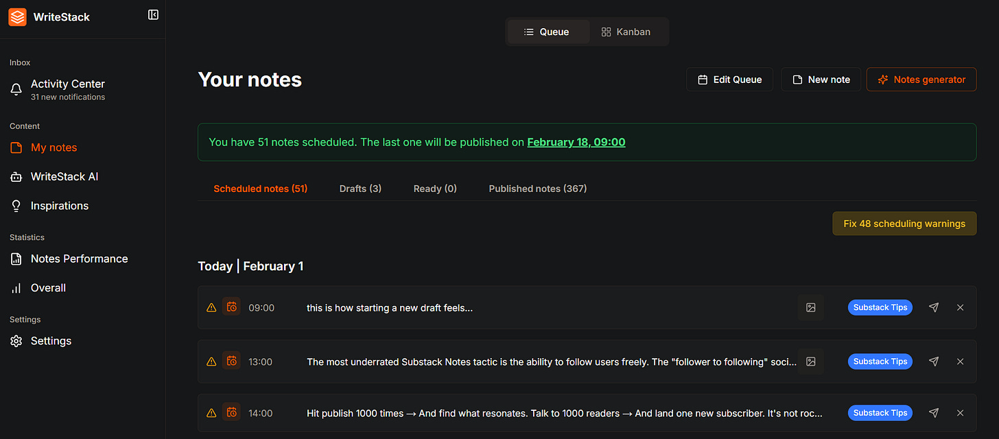999x439 pixels.
Task: Click warning triangle on the 13:00 note
Action: pos(211,361)
